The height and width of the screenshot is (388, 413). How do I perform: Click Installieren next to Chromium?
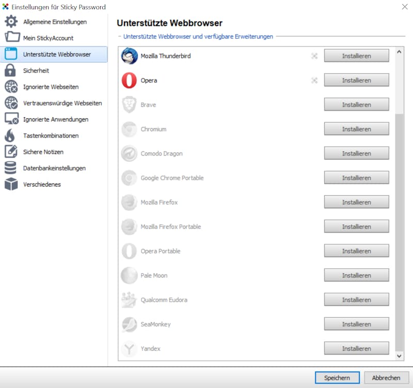[x=356, y=129]
